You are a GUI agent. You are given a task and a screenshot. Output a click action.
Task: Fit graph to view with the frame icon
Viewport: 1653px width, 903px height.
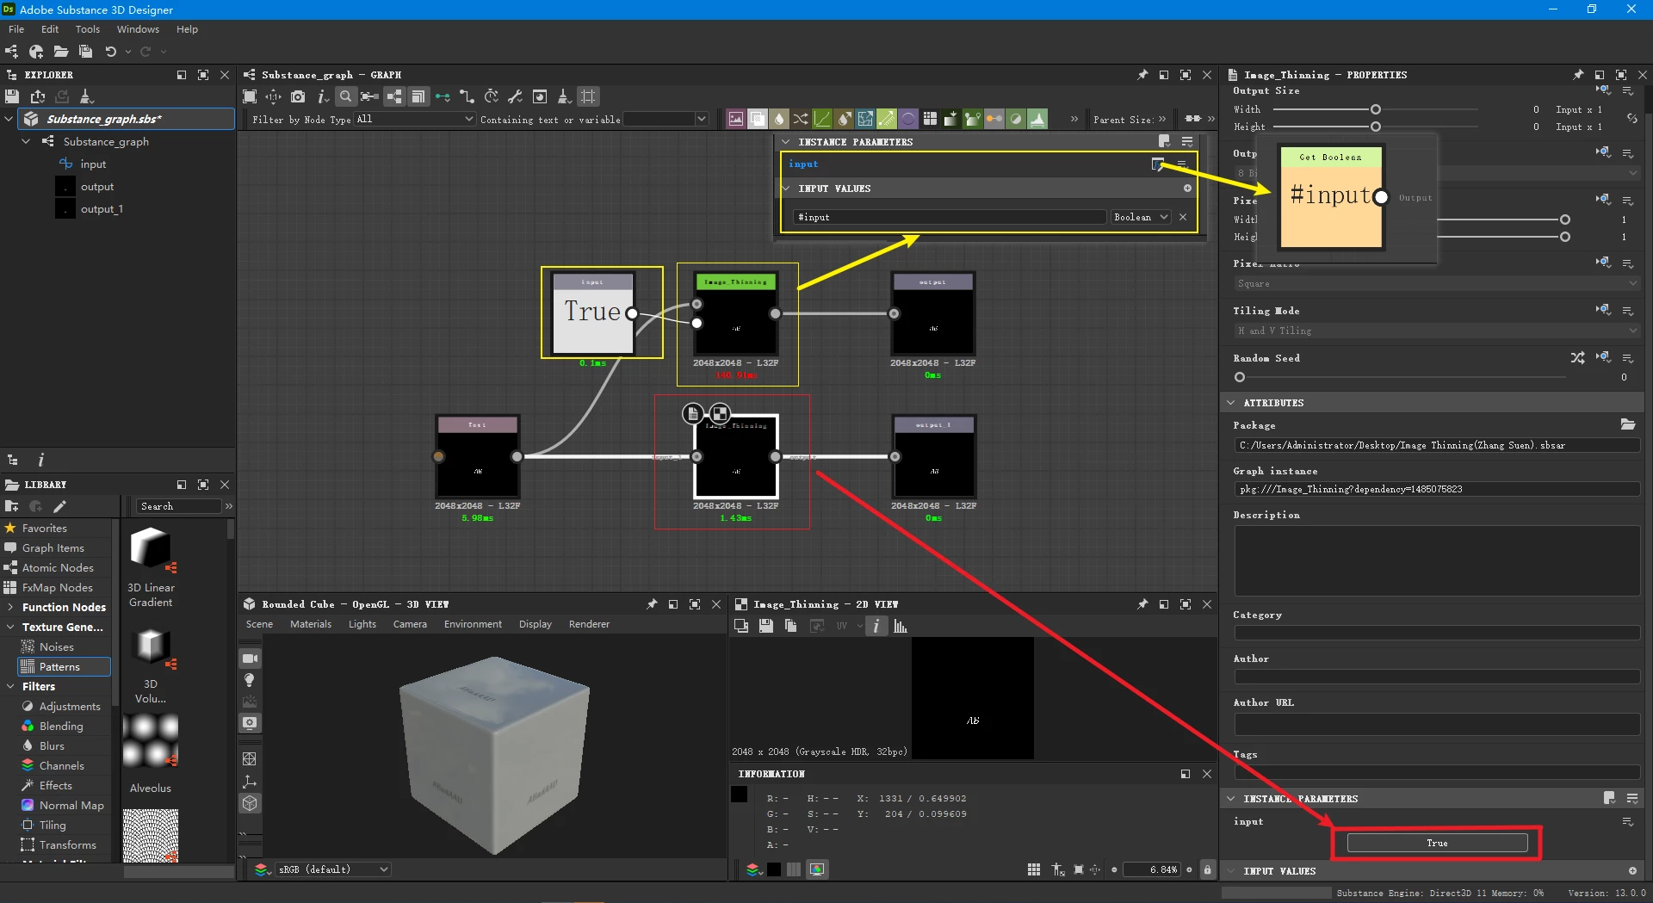[x=250, y=96]
